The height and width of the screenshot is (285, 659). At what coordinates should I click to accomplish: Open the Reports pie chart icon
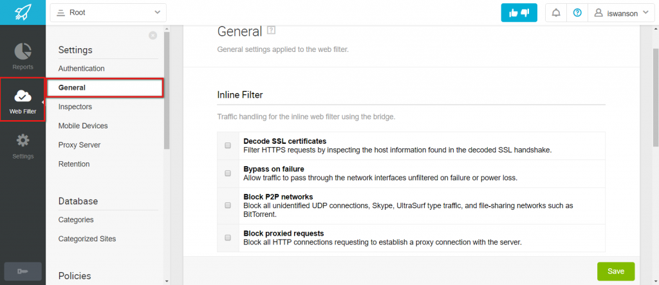point(23,51)
